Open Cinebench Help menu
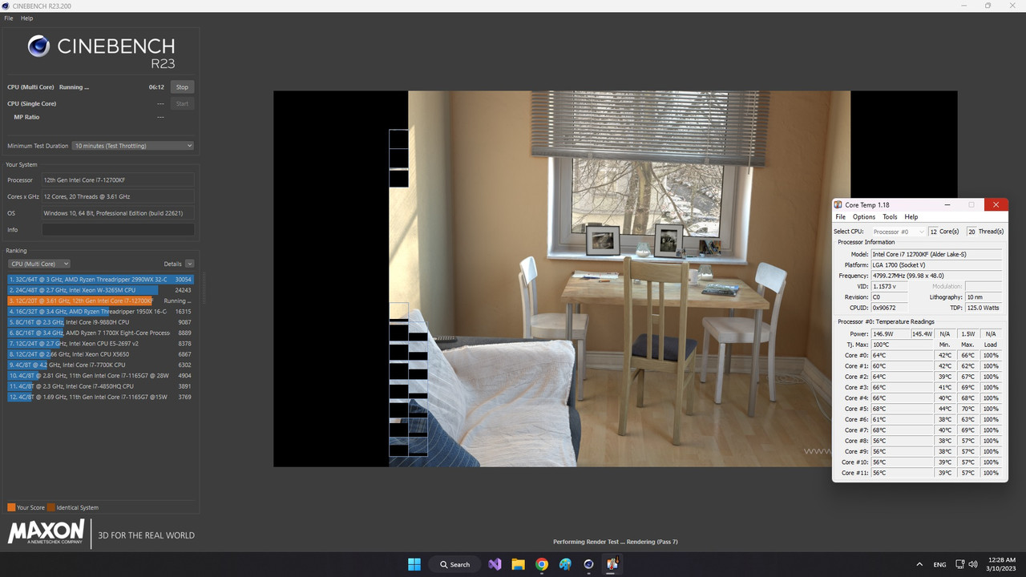Screen dimensions: 1026x577 coord(26,18)
